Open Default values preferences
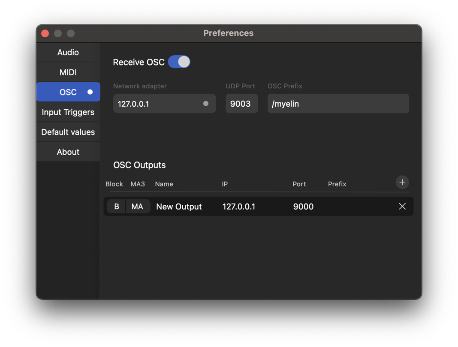 coord(68,132)
